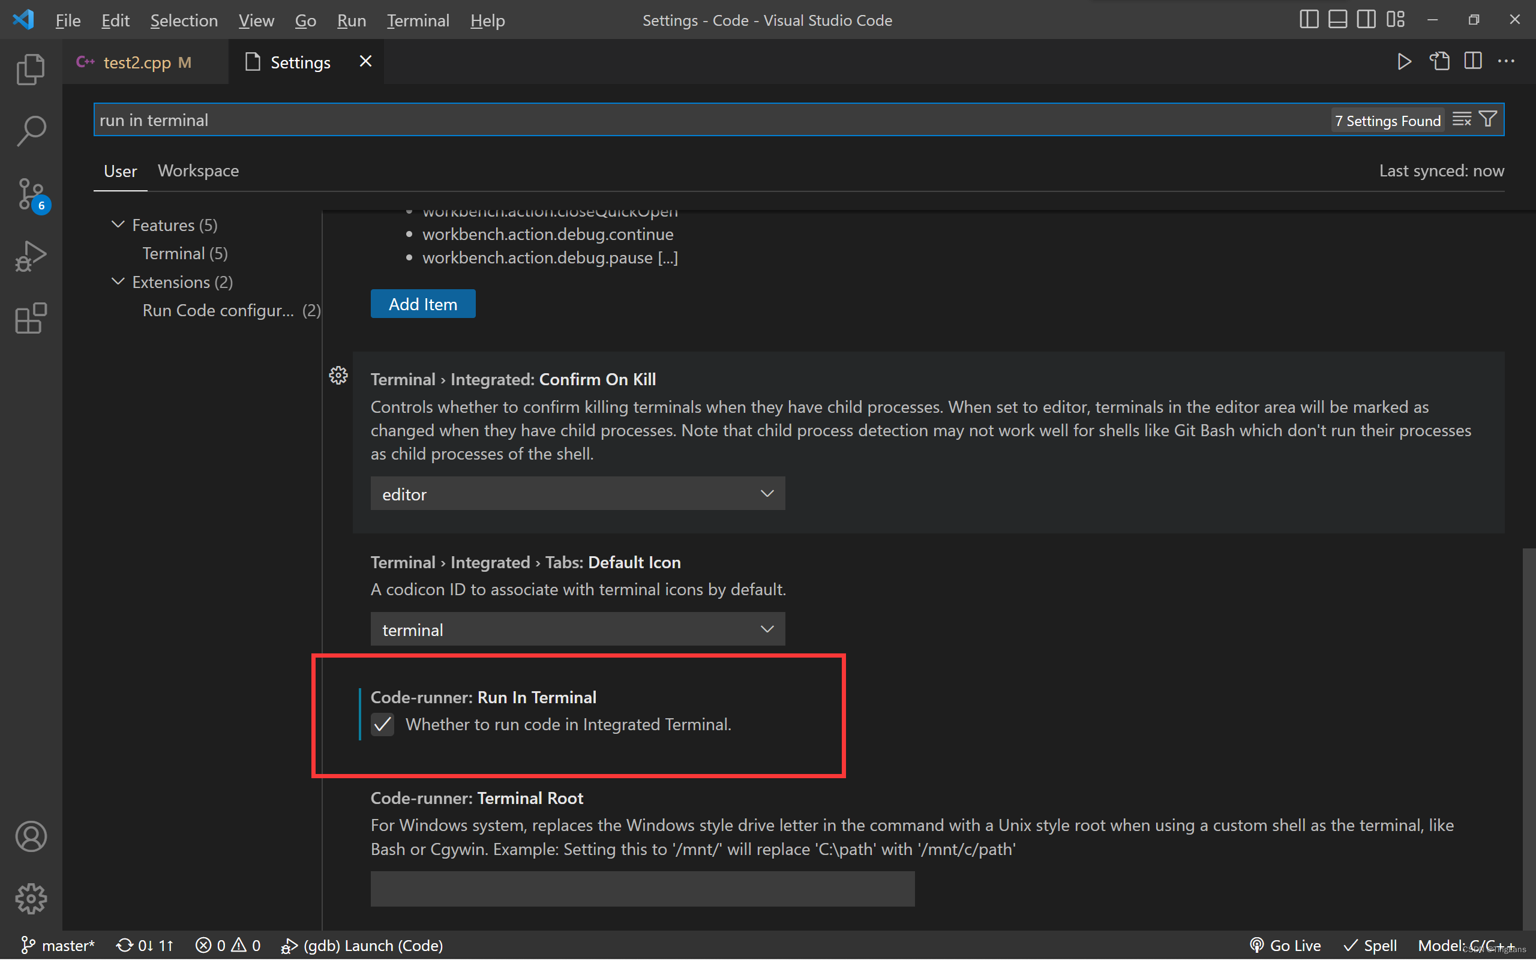Synchronize changes in status bar

(145, 946)
